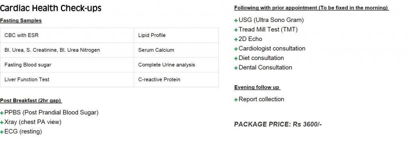The height and width of the screenshot is (156, 408).
Task: Click the PACKAGE PRICE Rs 3600 text
Action: (278, 124)
